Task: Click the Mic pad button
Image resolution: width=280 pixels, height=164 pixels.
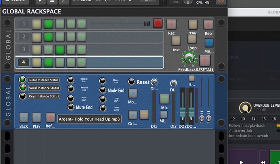Action: point(164,99)
